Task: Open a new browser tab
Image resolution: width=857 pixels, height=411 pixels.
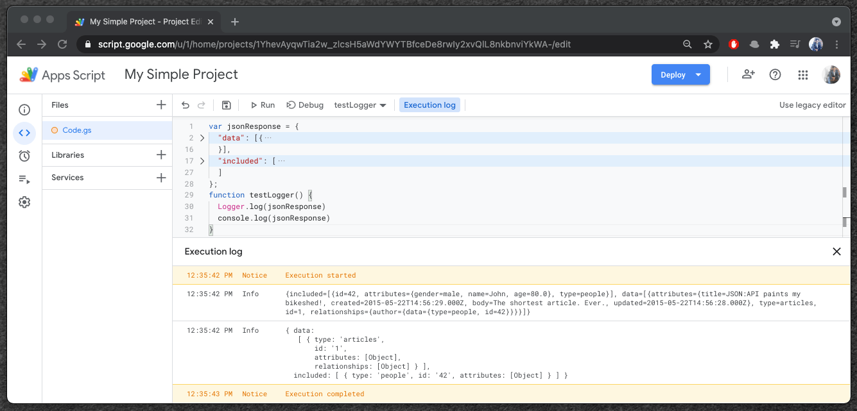Action: [x=235, y=22]
